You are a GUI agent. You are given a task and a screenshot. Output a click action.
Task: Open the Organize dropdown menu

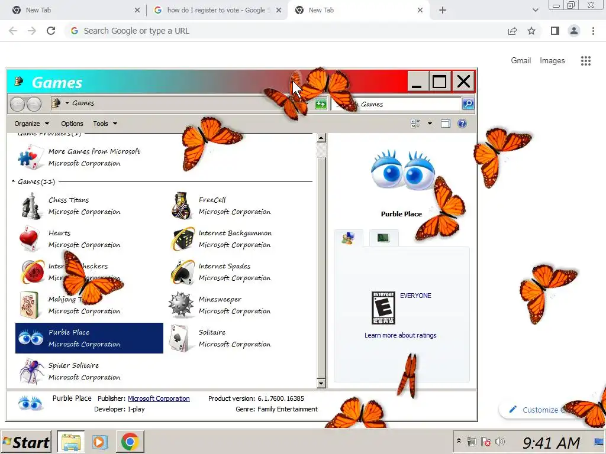pyautogui.click(x=32, y=124)
